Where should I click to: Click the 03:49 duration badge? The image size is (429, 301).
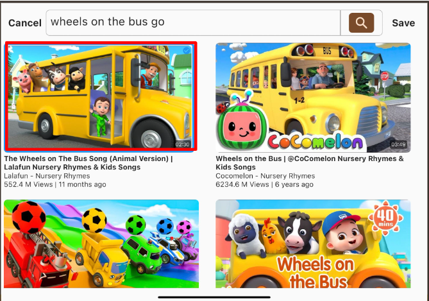398,144
